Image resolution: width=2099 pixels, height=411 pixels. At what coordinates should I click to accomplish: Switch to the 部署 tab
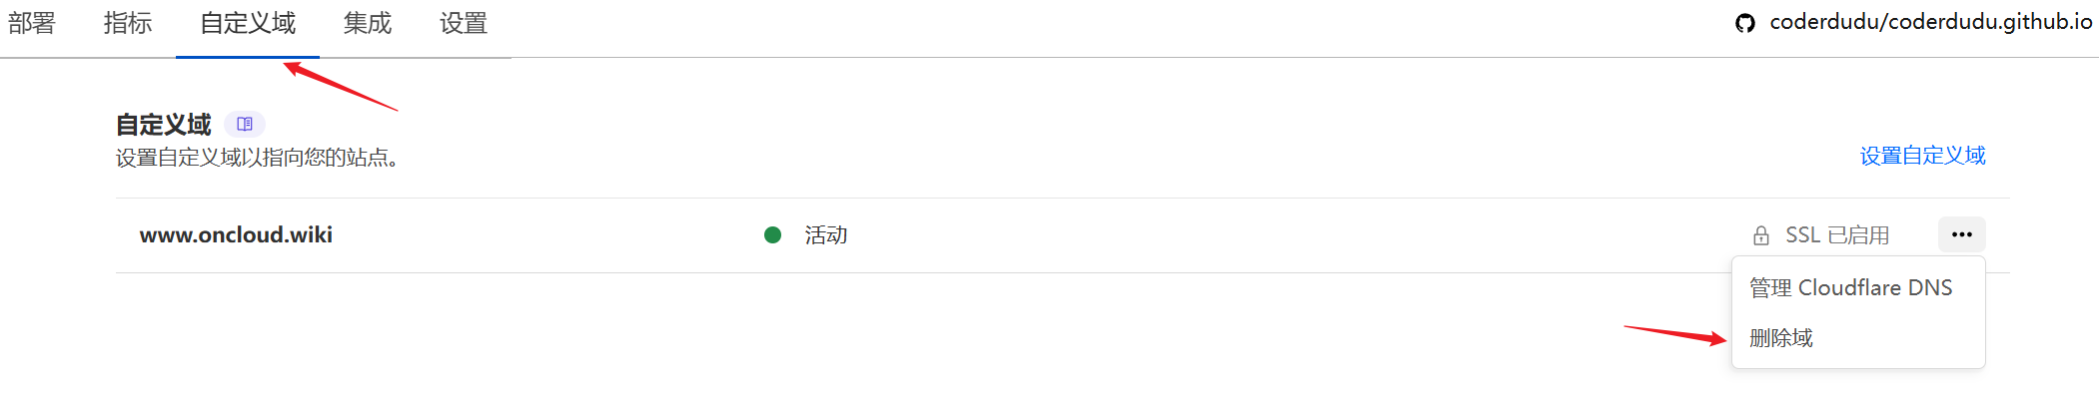click(32, 23)
